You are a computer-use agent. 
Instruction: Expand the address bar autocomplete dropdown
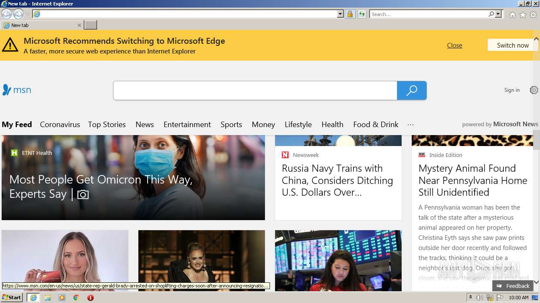pos(340,14)
